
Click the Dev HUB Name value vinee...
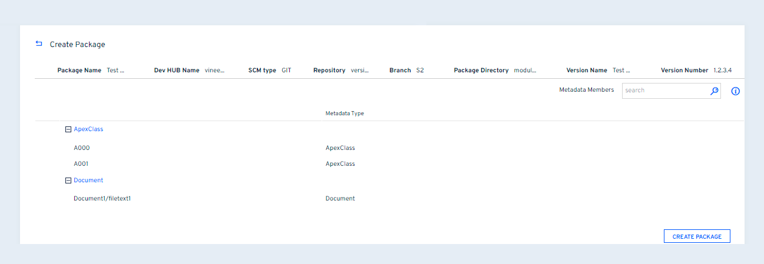215,71
